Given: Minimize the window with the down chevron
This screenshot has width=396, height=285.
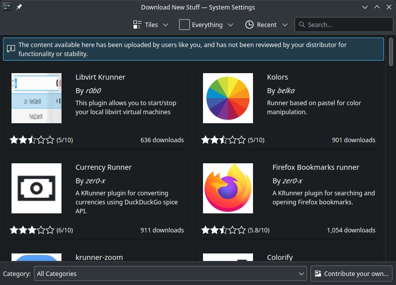Looking at the screenshot, I should tap(364, 7).
